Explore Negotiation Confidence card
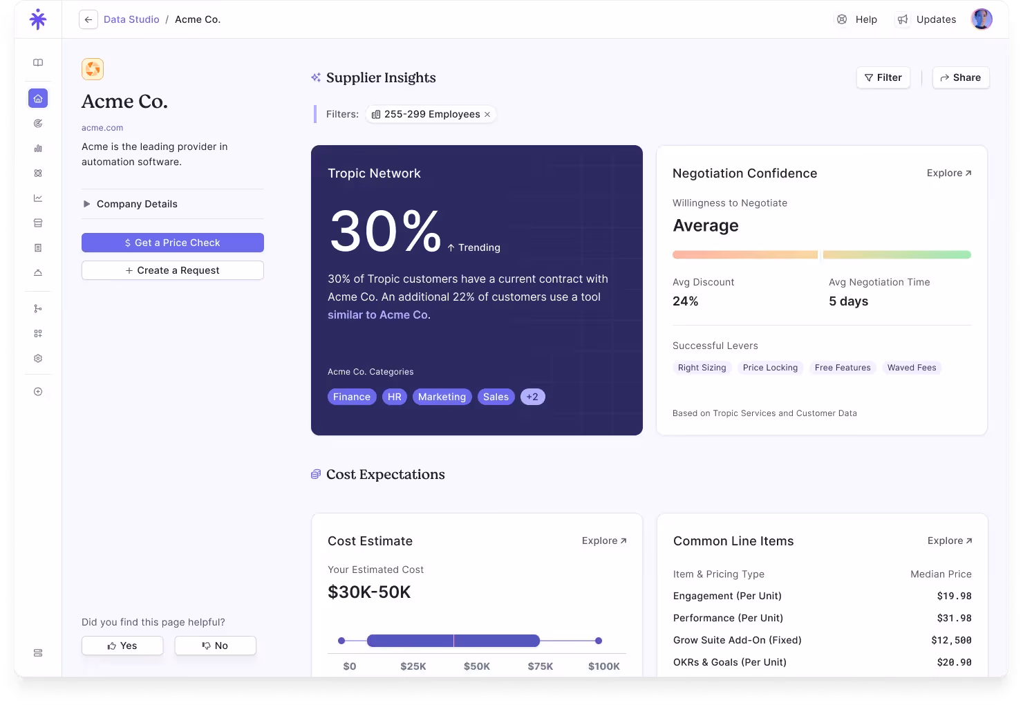 tap(949, 173)
